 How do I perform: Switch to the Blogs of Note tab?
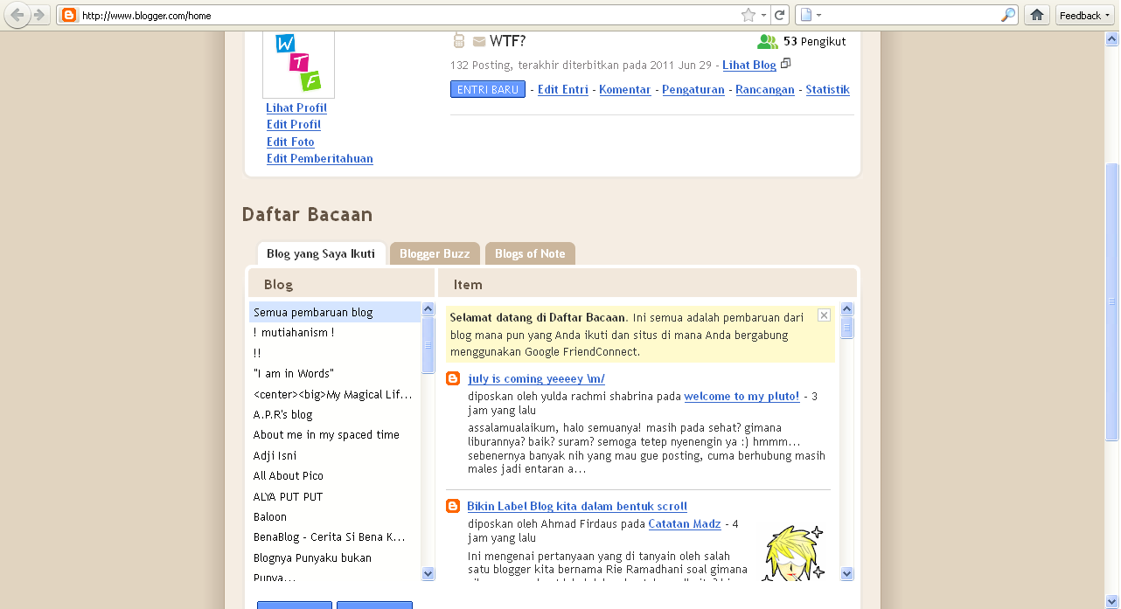pyautogui.click(x=530, y=253)
